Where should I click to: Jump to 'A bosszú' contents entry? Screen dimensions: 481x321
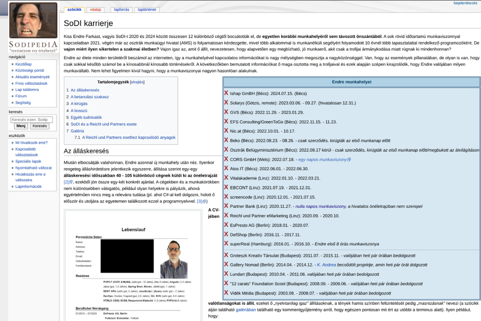pyautogui.click(x=79, y=111)
